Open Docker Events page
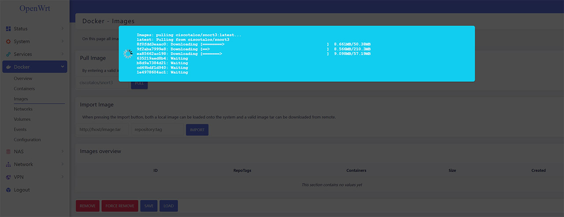Viewport: 564px width, 217px height. (20, 129)
